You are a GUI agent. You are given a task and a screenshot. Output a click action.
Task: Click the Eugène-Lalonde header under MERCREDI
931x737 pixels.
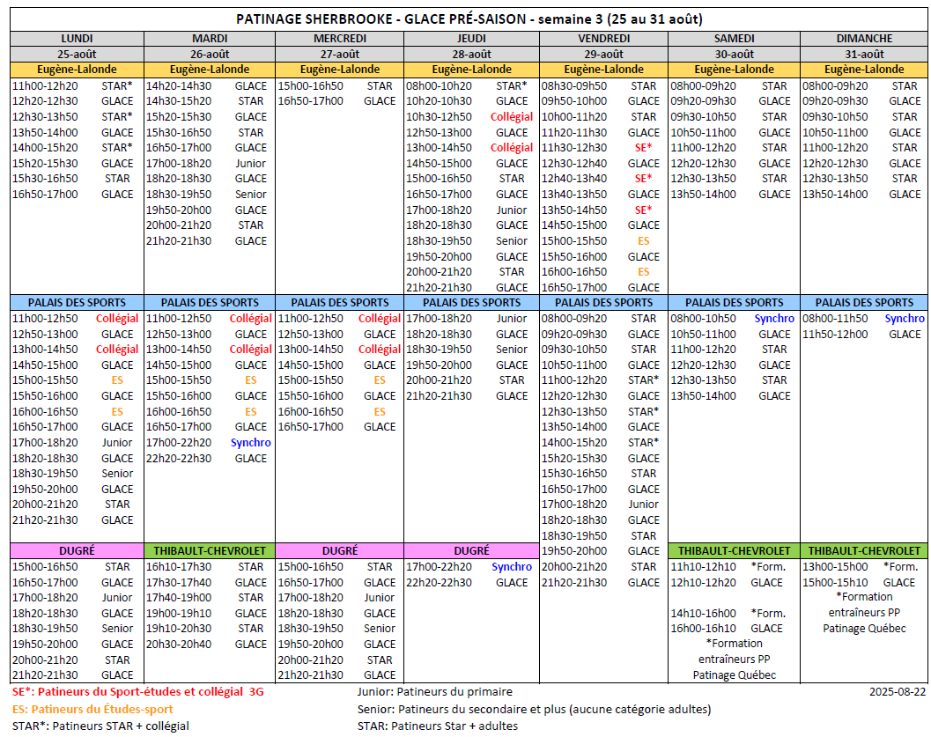[x=340, y=70]
